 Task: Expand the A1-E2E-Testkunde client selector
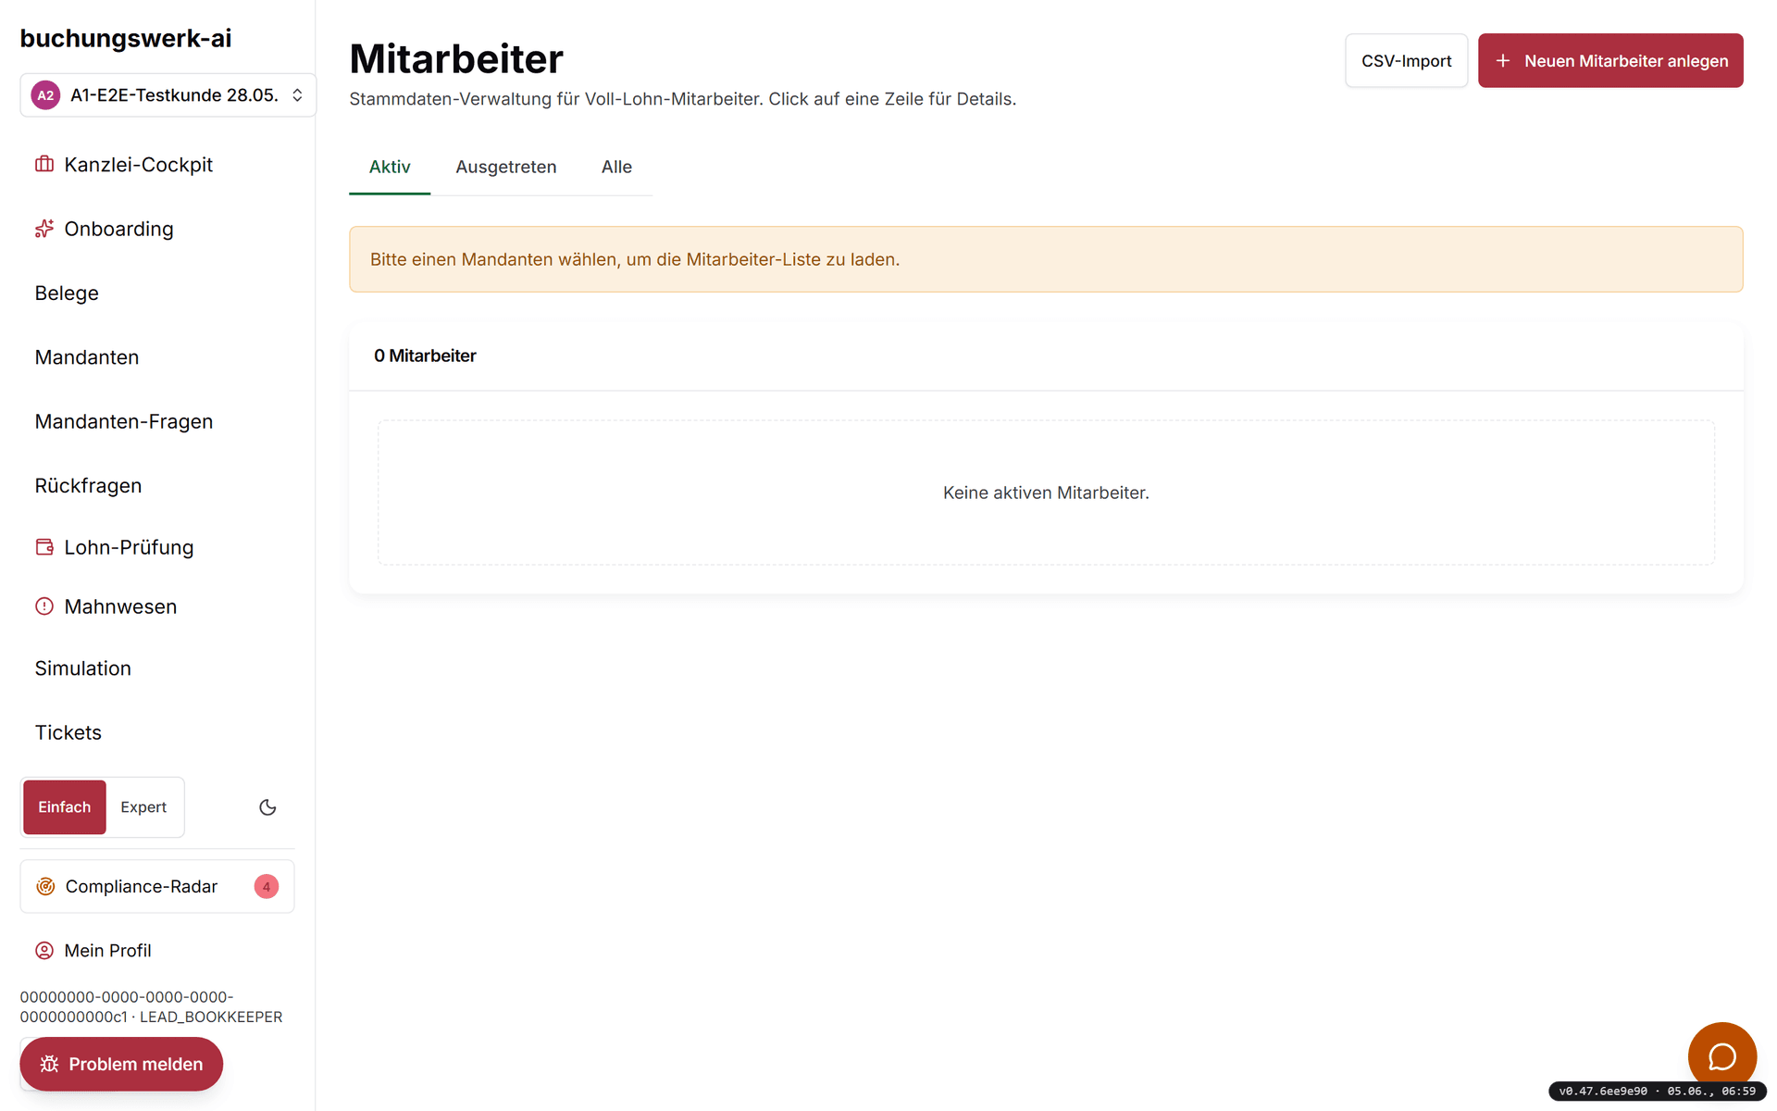[x=168, y=95]
